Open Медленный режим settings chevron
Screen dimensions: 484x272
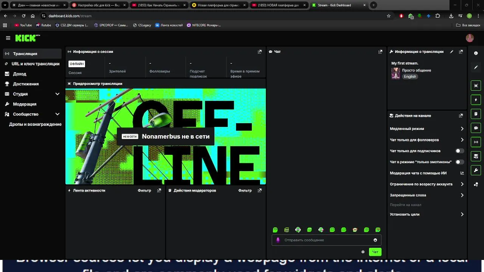462,129
